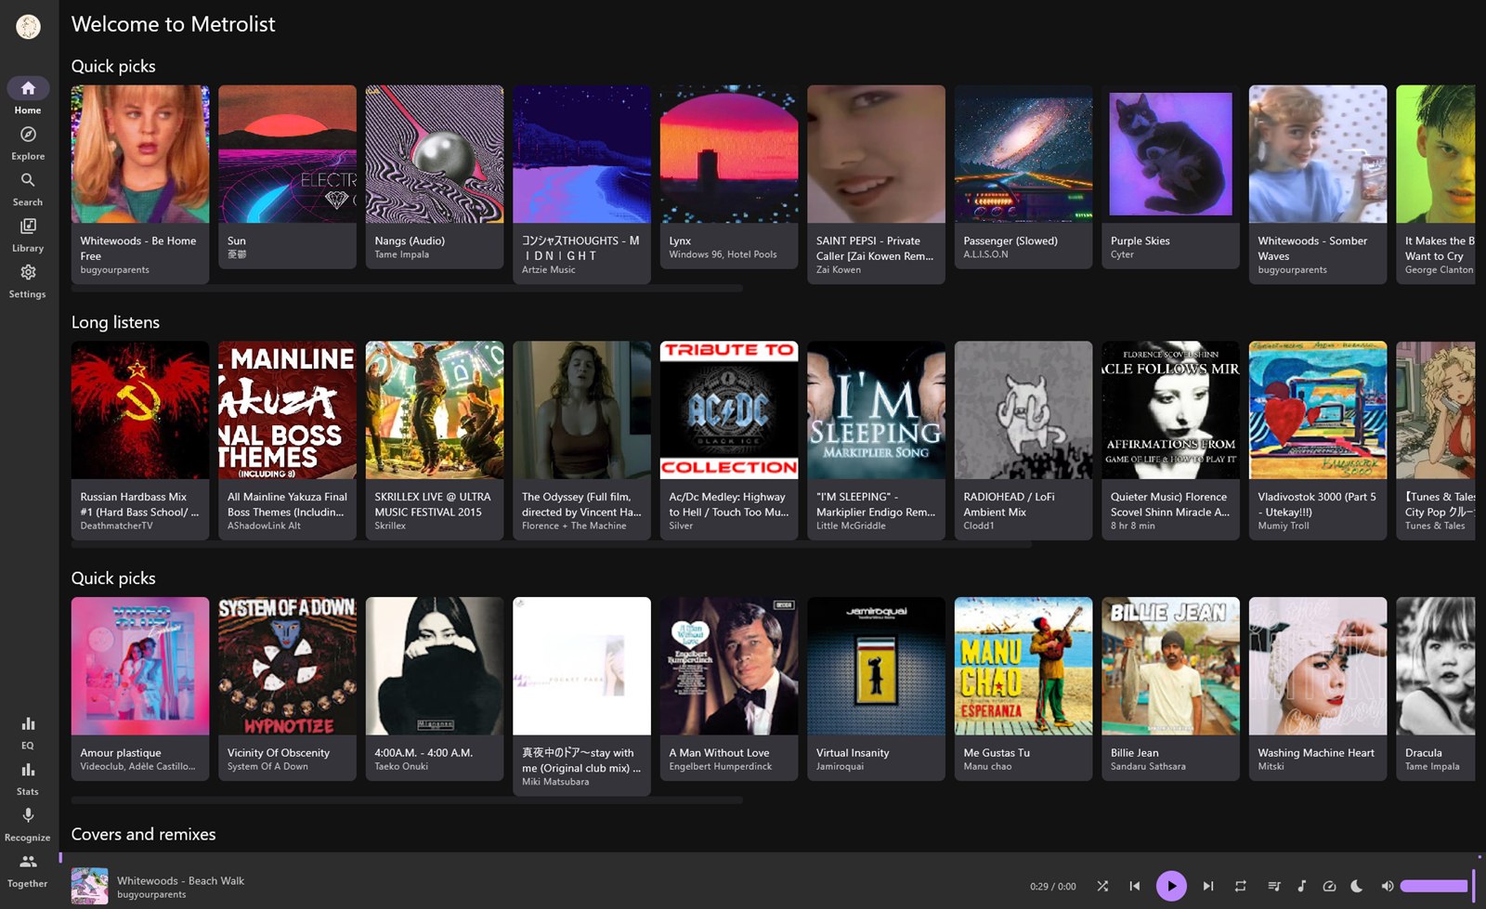The height and width of the screenshot is (909, 1486).
Task: Play 'The Odyssey (Full film)' card
Action: tap(581, 440)
